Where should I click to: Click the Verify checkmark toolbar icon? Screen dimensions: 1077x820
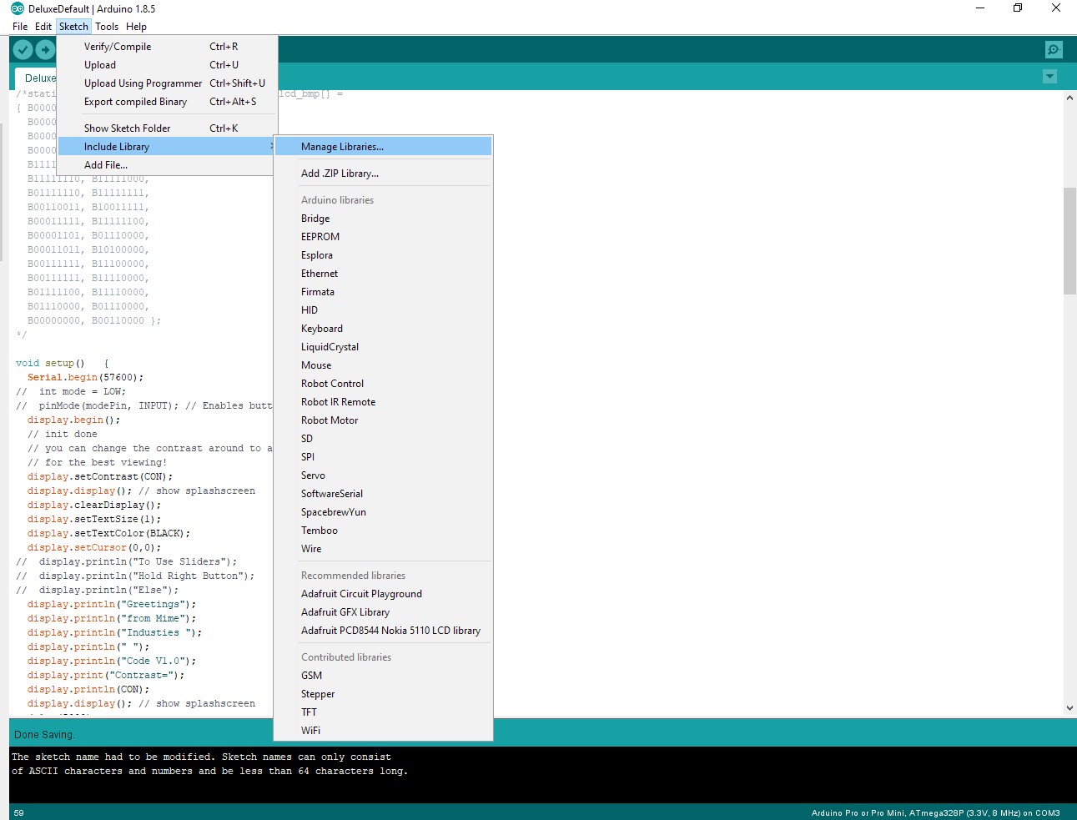point(23,50)
